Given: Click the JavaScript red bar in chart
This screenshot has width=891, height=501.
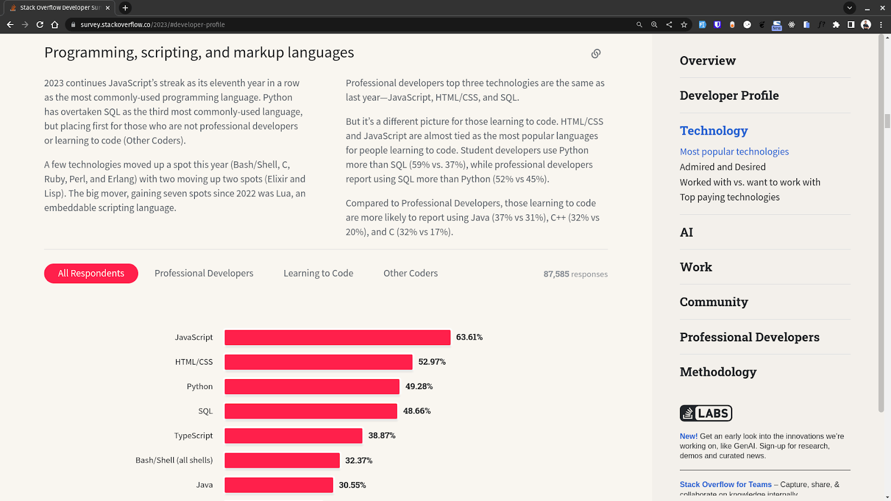Looking at the screenshot, I should [x=337, y=337].
